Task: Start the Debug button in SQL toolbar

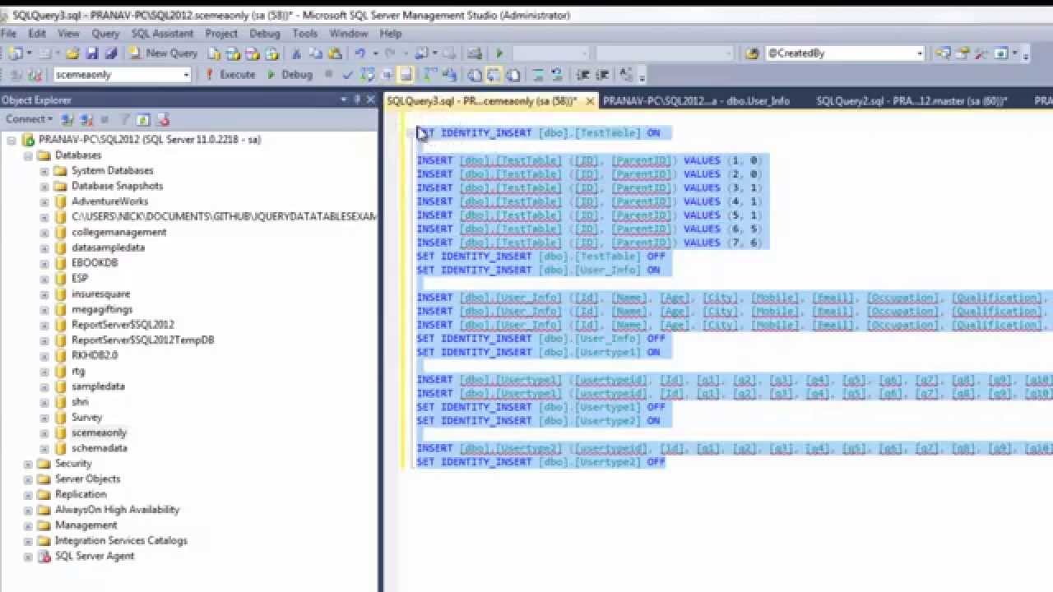Action: tap(289, 75)
